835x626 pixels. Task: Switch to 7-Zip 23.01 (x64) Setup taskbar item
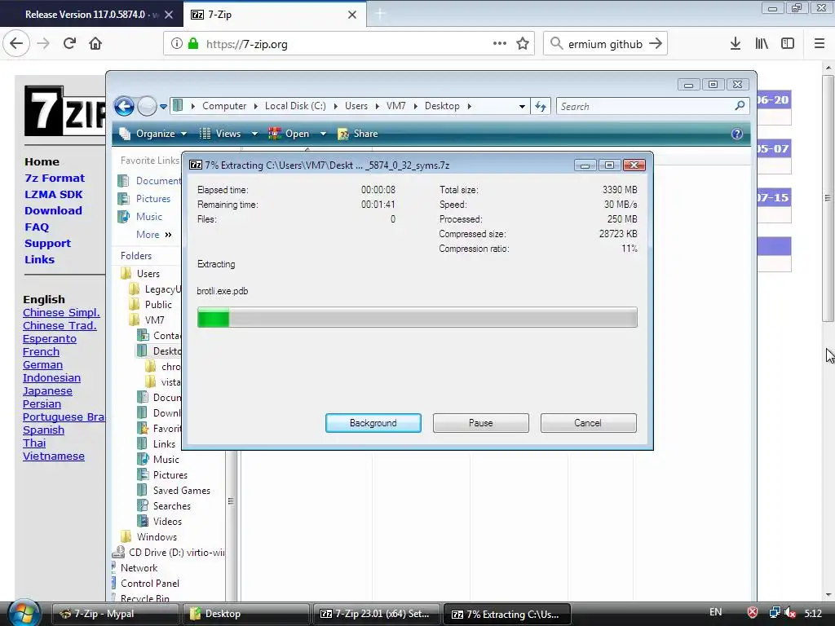377,614
